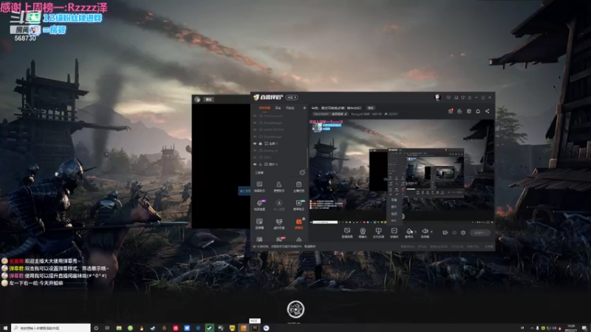Open the toolbox tool with red badge

point(279,239)
